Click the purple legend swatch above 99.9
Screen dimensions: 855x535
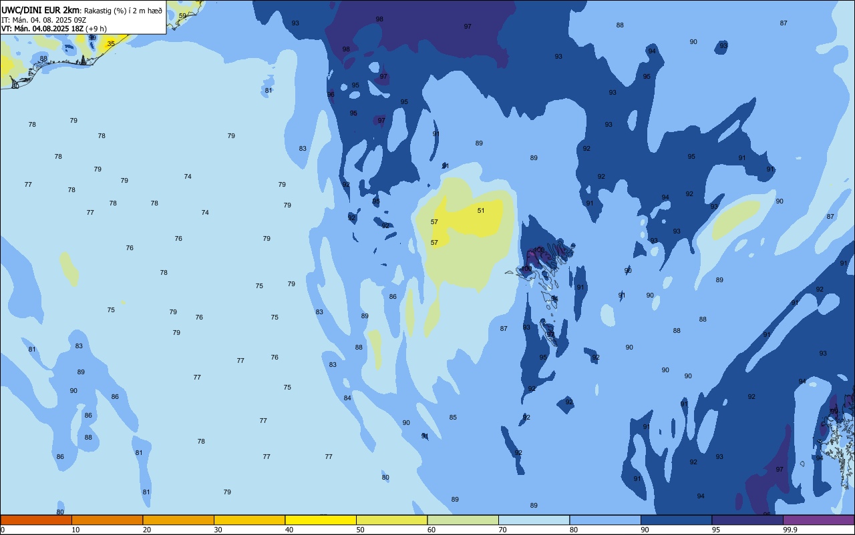818,520
